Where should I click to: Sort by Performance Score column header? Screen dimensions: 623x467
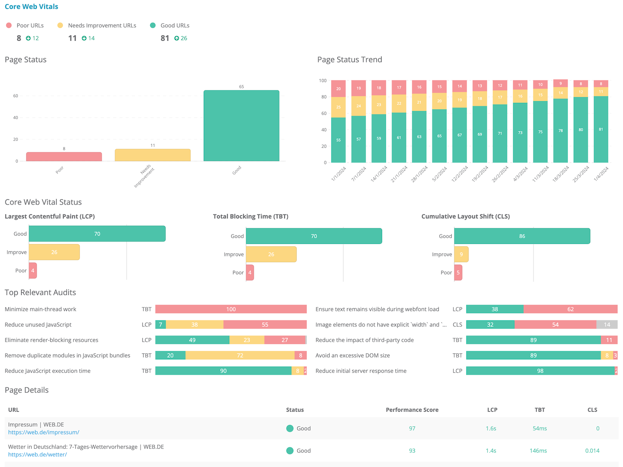(412, 410)
